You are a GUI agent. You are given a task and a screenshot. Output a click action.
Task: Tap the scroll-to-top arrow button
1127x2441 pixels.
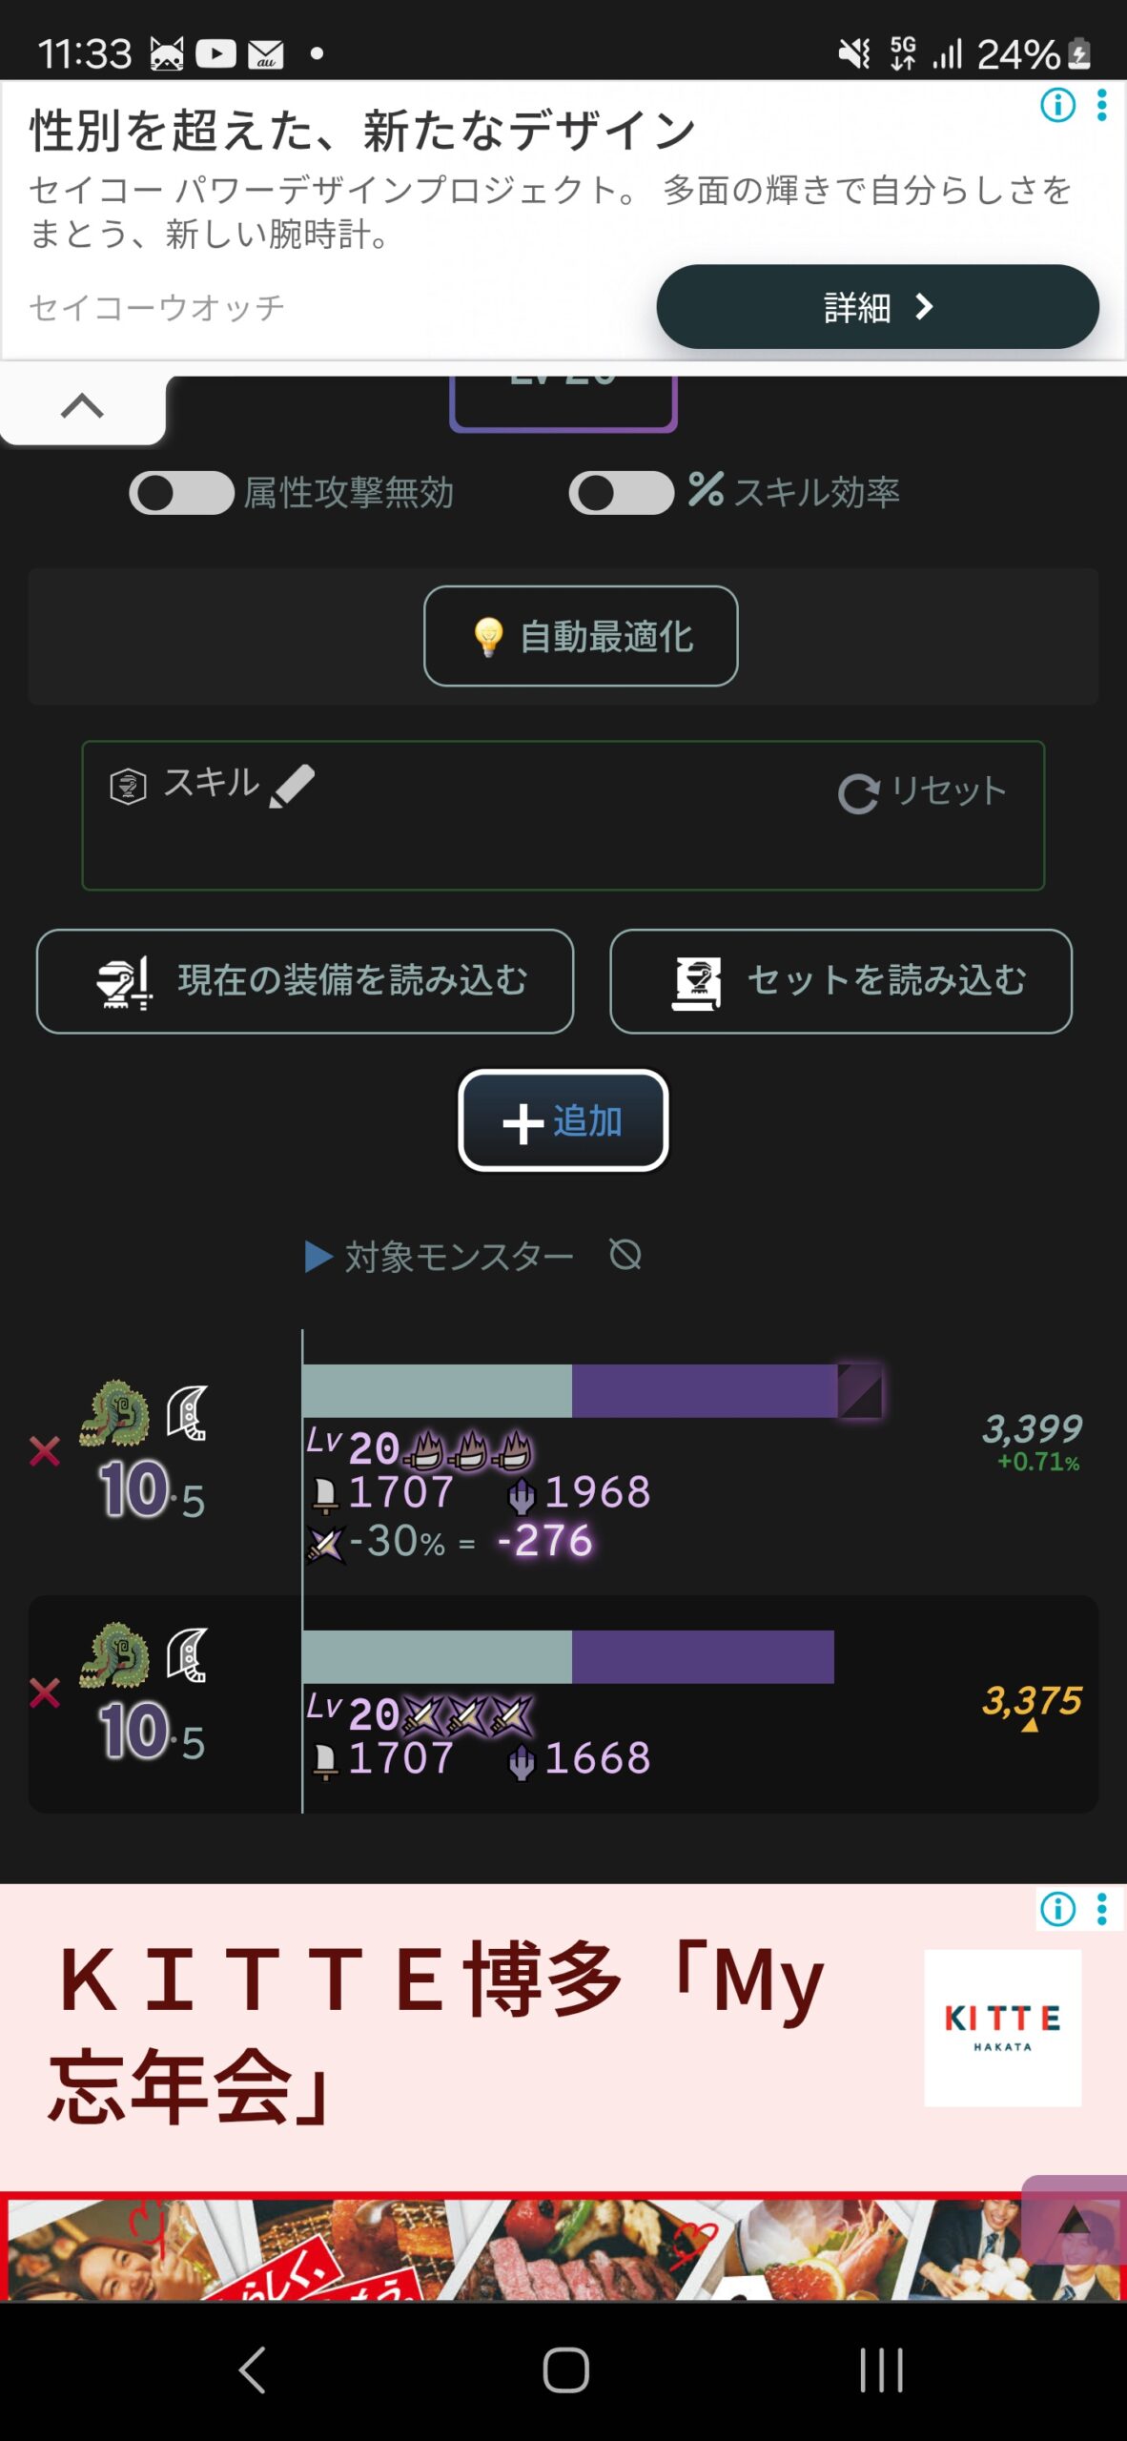(1075, 2222)
